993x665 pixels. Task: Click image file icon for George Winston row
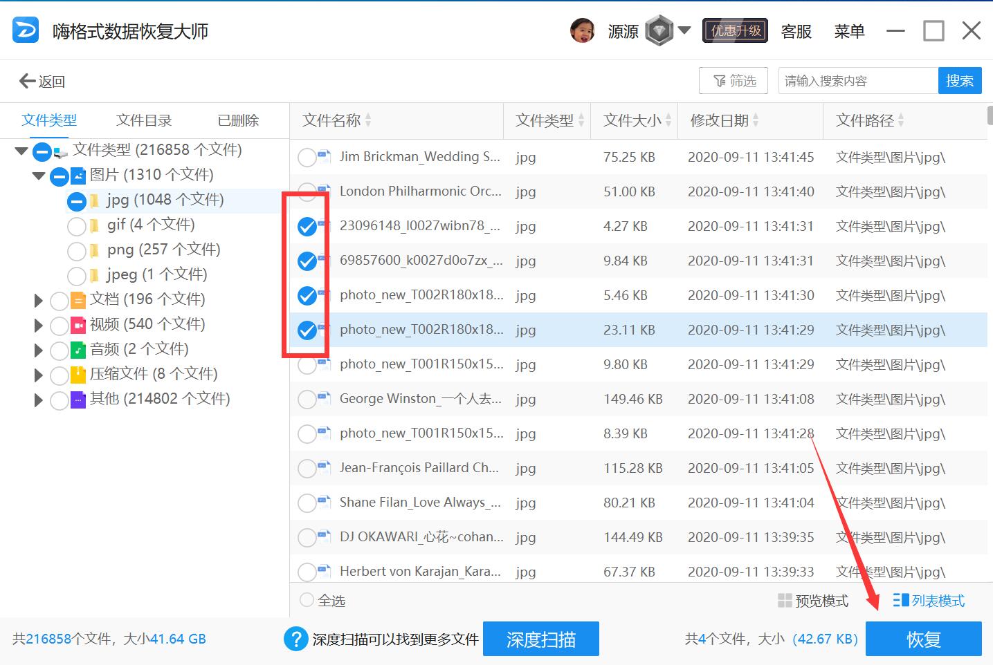(324, 397)
